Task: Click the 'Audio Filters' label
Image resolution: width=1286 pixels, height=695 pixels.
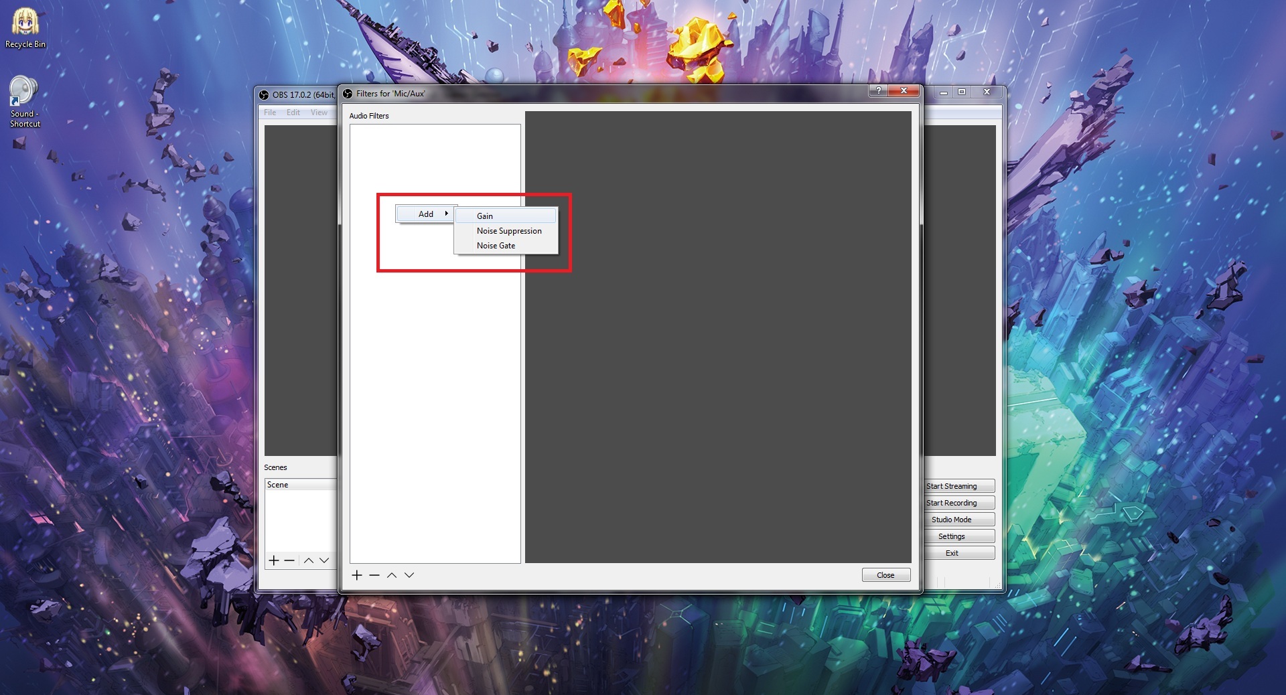Action: click(369, 116)
